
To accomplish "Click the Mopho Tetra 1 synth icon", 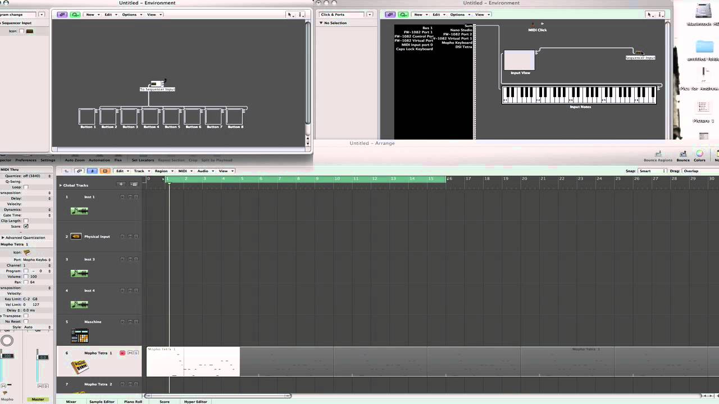I will (x=80, y=366).
